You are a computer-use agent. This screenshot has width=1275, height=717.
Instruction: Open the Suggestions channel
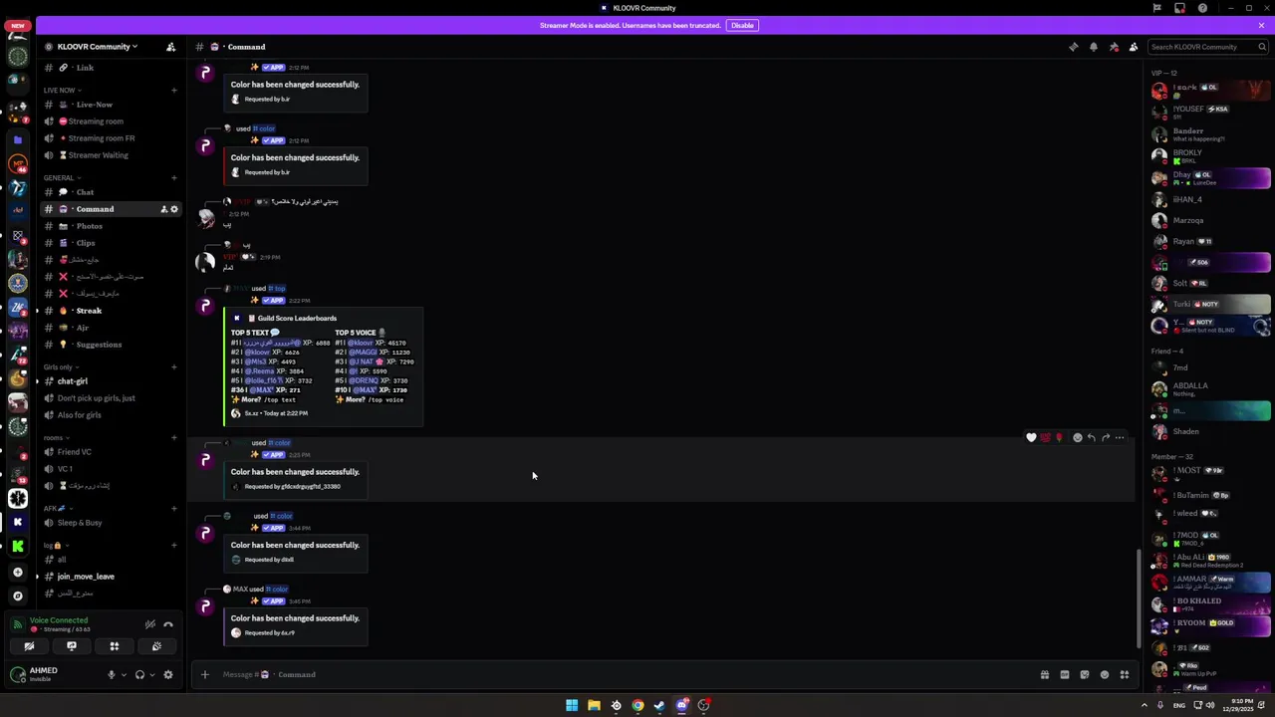click(110, 345)
